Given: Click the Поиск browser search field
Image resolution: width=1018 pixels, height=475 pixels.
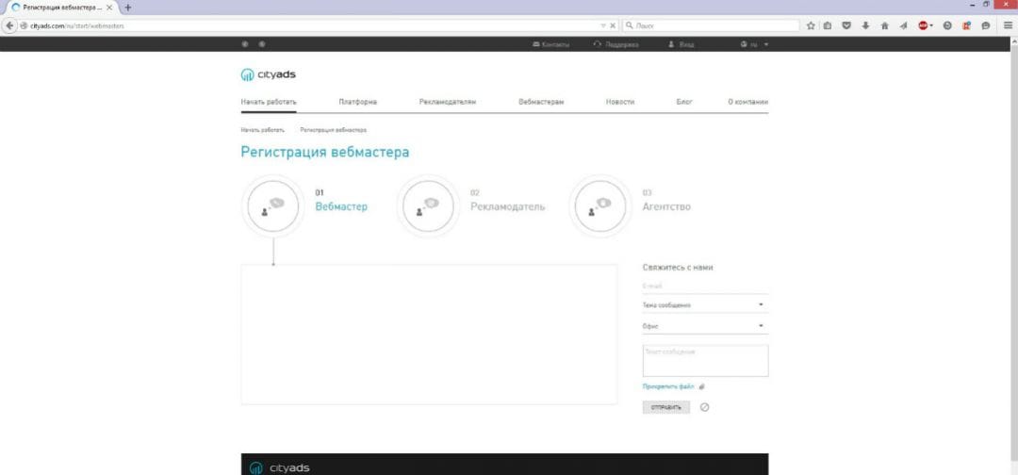Looking at the screenshot, I should click(x=711, y=26).
